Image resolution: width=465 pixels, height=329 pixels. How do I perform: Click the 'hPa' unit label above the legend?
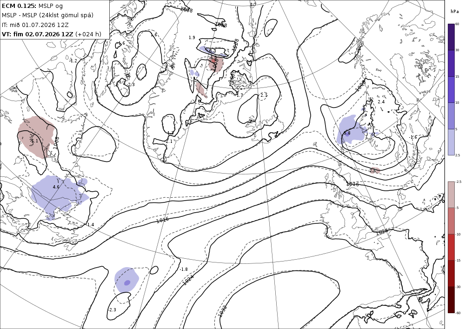click(454, 12)
